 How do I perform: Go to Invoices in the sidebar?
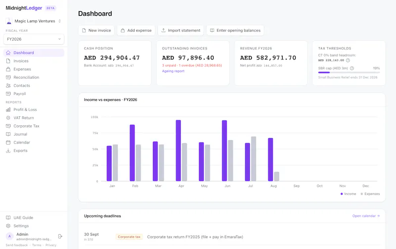pos(34,61)
